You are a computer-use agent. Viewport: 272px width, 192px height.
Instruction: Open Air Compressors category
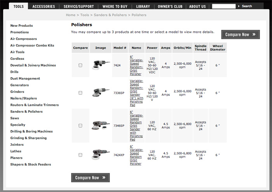[24, 39]
